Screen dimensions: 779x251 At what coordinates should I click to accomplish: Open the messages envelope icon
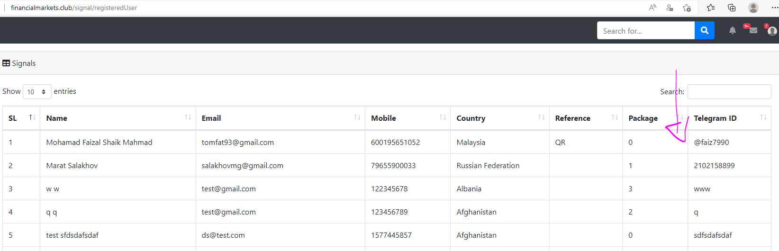[x=753, y=31]
